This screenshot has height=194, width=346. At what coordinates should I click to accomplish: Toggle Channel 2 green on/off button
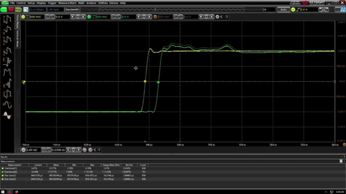click(89, 17)
